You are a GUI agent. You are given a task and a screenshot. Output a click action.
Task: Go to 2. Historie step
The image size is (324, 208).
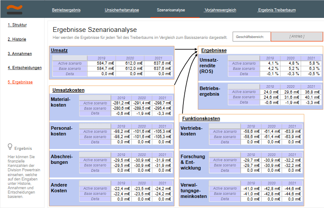[17, 39]
